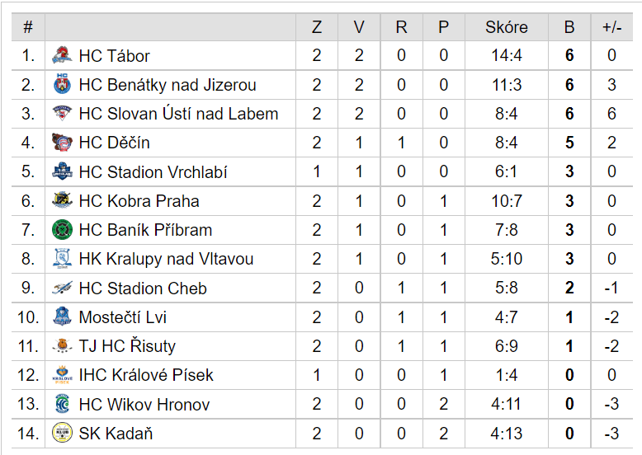
Task: Click the HC Slovan Ústí nad Labem logo
Action: pos(62,113)
